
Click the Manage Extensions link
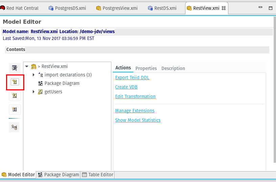click(x=135, y=111)
